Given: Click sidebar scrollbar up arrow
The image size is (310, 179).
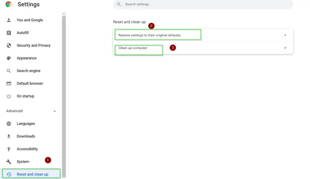Looking at the screenshot, I should pyautogui.click(x=64, y=14).
